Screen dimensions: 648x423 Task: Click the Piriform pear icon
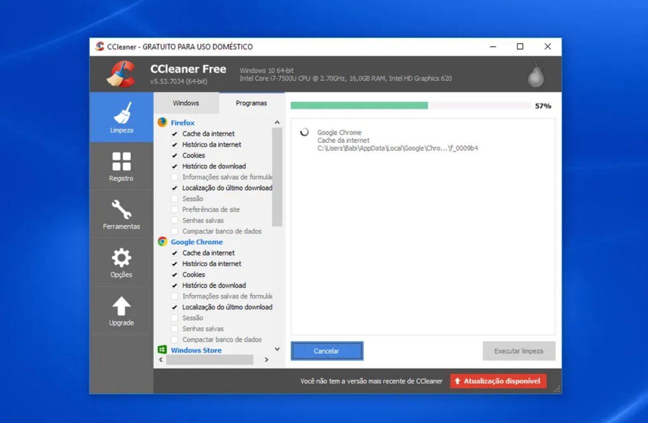[x=536, y=75]
